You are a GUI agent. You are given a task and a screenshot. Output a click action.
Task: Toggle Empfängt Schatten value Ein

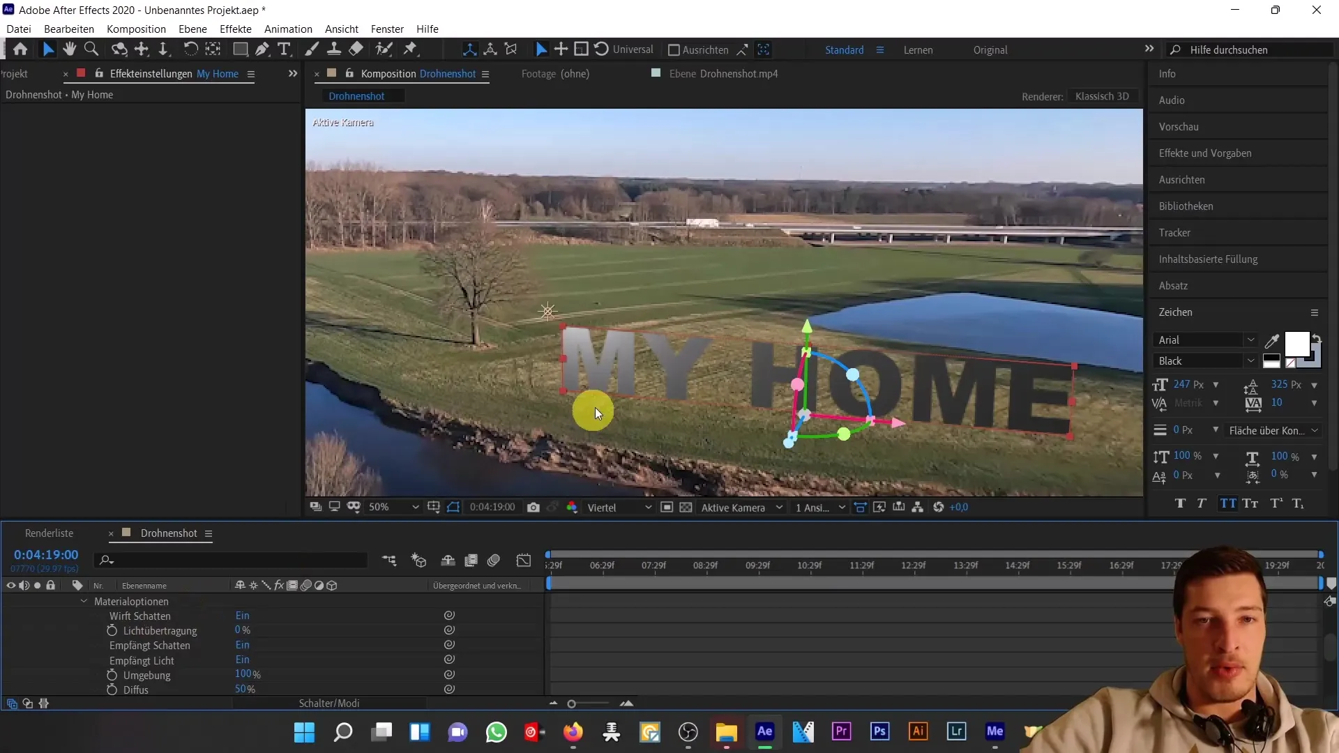(242, 645)
